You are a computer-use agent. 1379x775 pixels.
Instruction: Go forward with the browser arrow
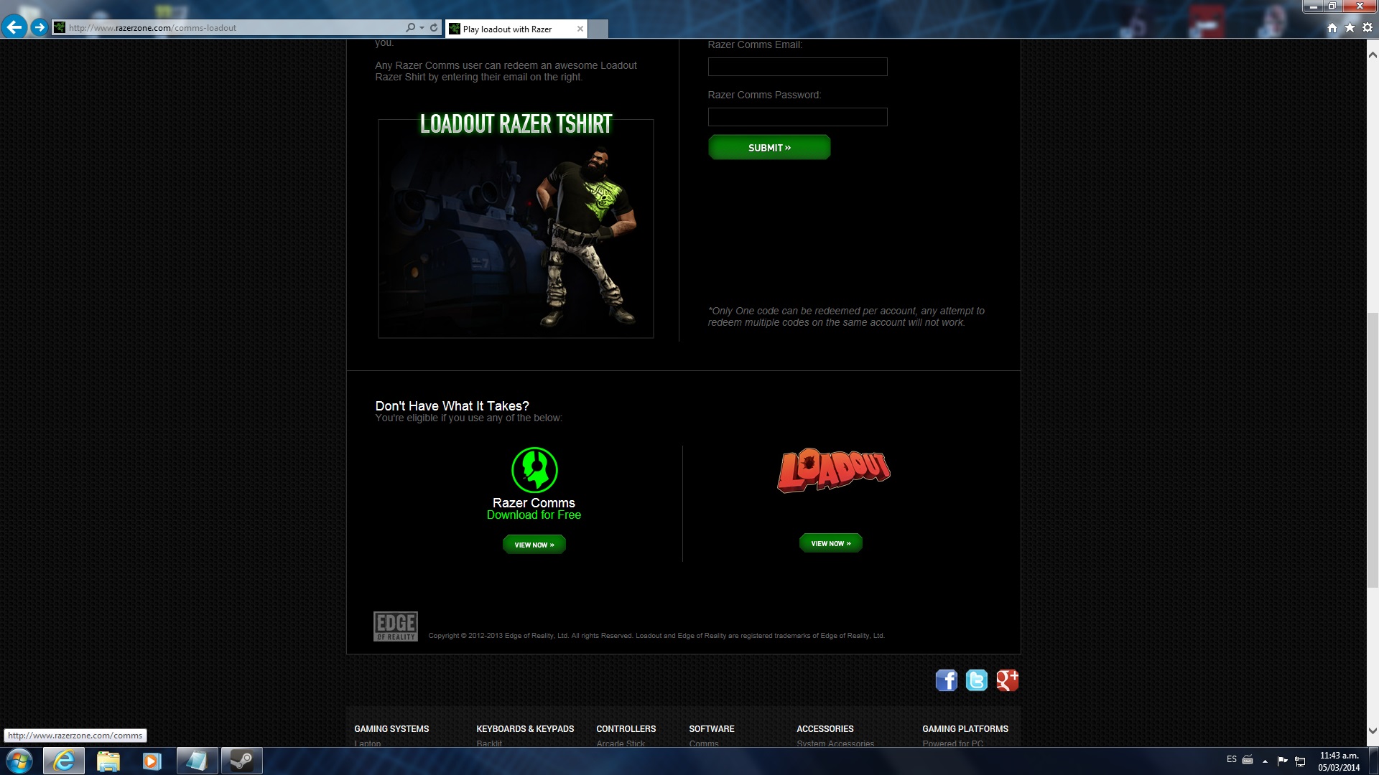pyautogui.click(x=40, y=27)
